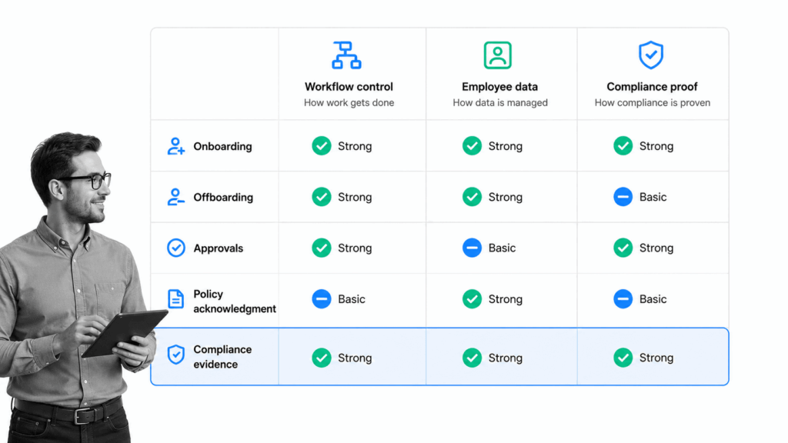
Task: Click 'Strong' text in Offboarding Workflow control cell
Action: point(355,197)
